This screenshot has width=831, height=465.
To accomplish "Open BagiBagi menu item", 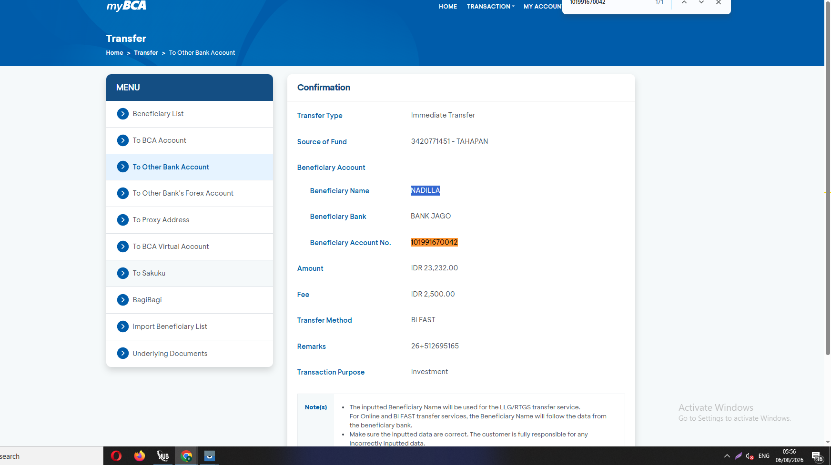I will click(x=190, y=300).
